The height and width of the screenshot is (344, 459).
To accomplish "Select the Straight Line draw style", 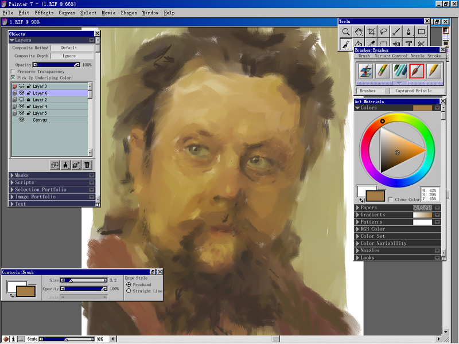I will pos(129,291).
